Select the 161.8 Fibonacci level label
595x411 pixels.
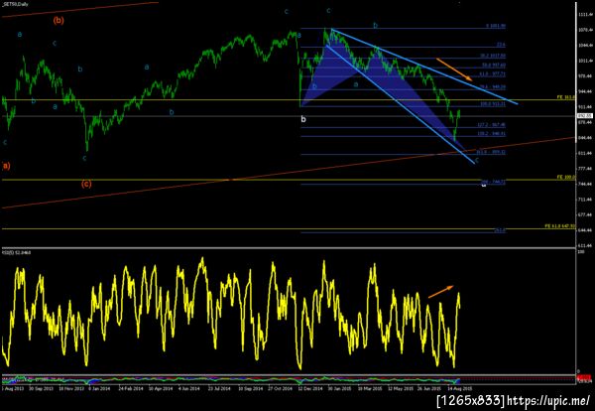click(x=491, y=152)
